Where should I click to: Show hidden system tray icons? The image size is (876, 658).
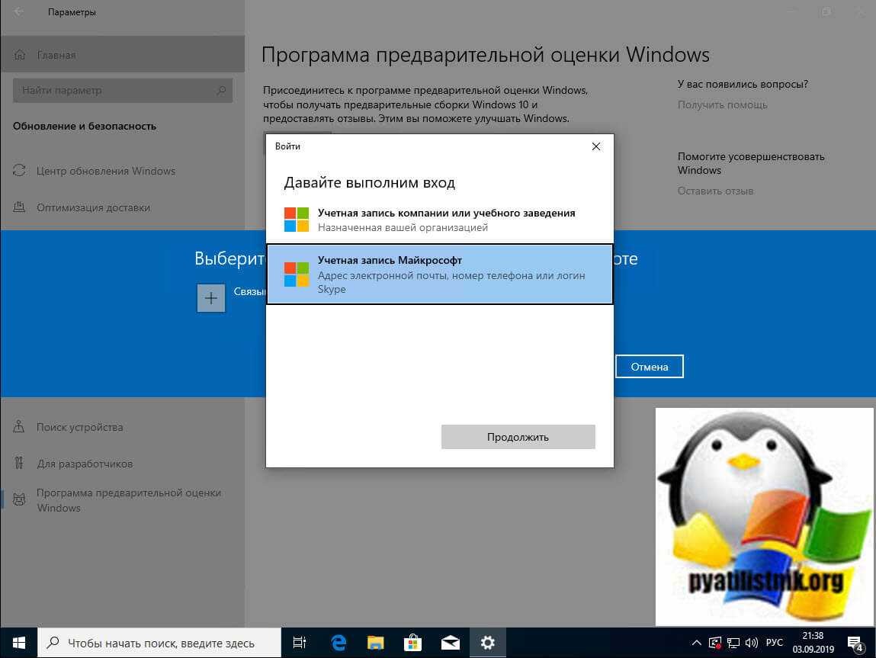pos(696,643)
